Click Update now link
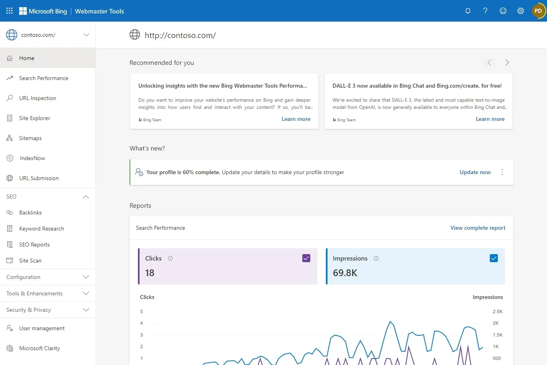Image resolution: width=547 pixels, height=365 pixels. [x=475, y=172]
